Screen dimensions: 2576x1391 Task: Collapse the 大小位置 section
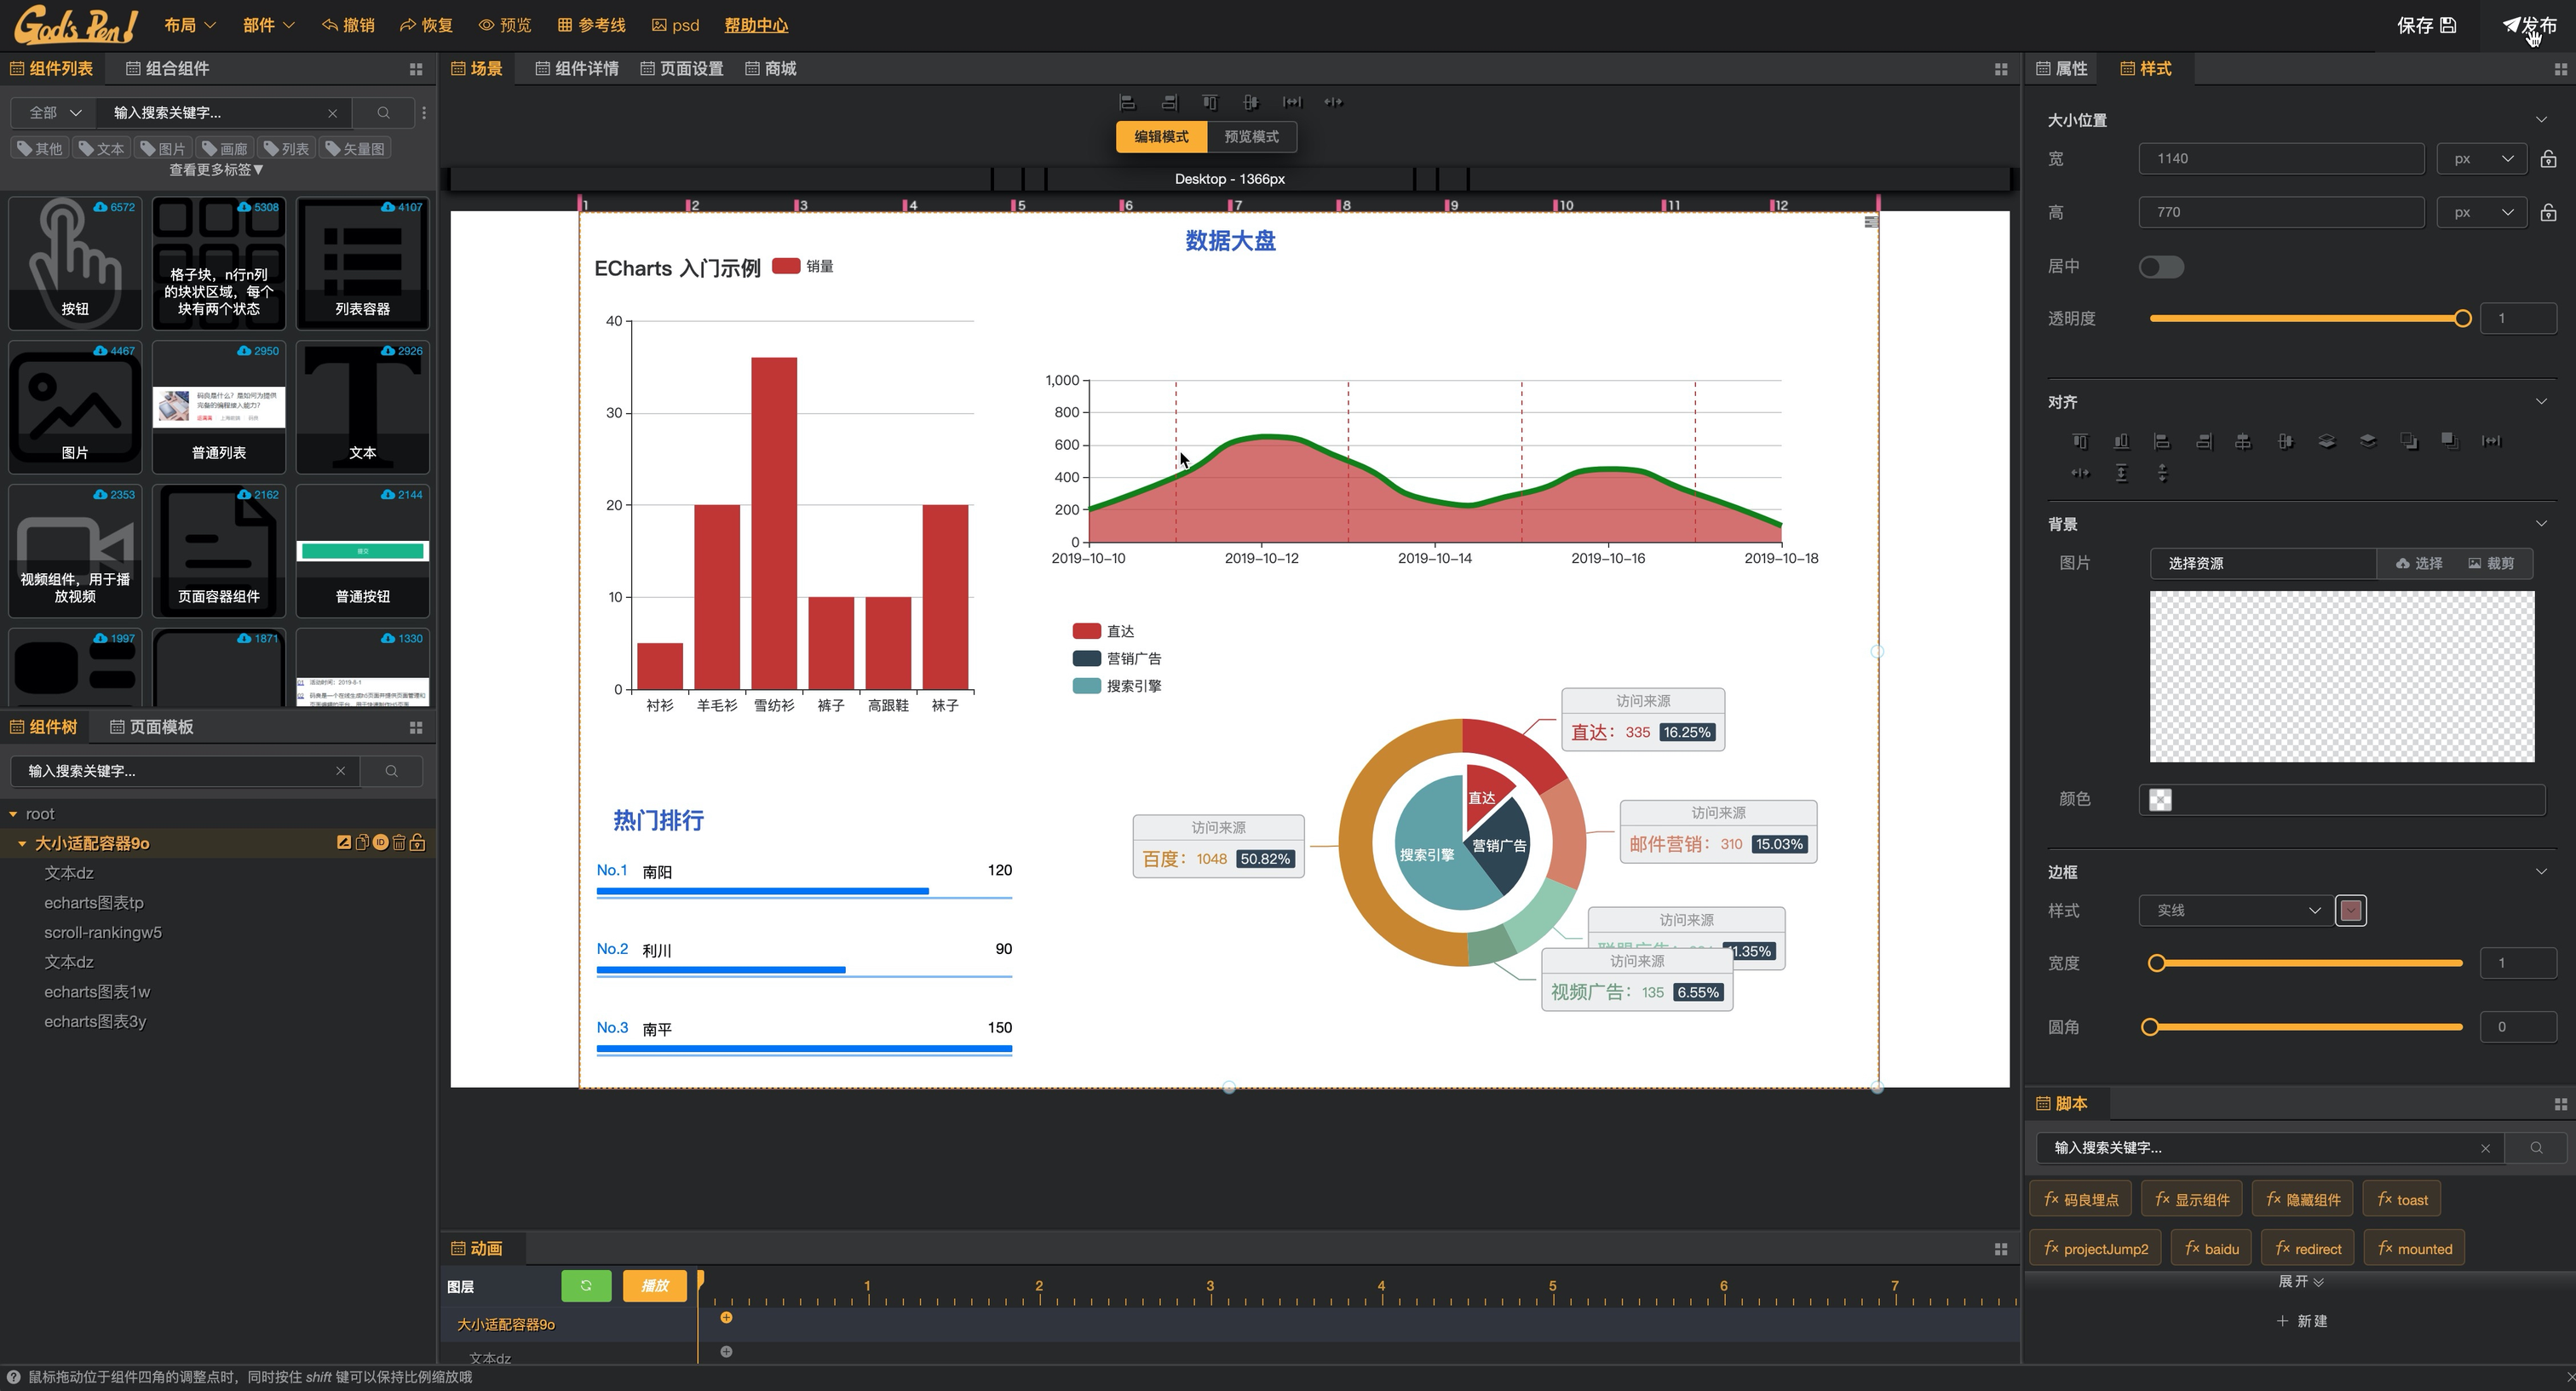2541,120
